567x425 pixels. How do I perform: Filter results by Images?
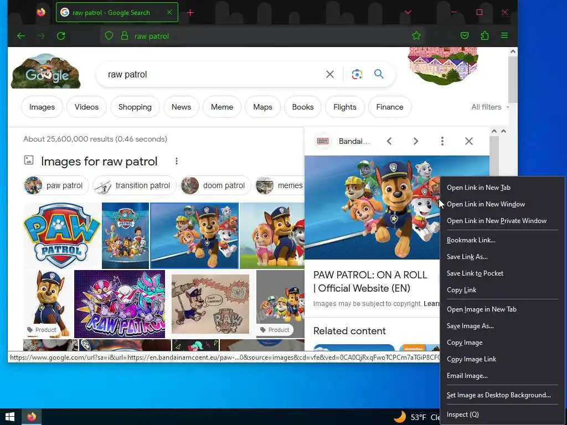point(42,107)
